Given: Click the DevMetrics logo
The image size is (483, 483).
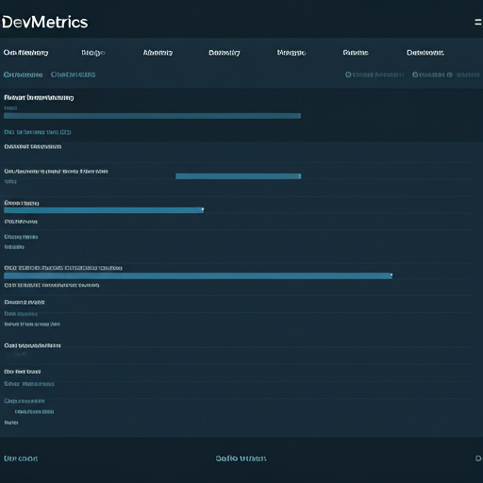Looking at the screenshot, I should click(45, 23).
